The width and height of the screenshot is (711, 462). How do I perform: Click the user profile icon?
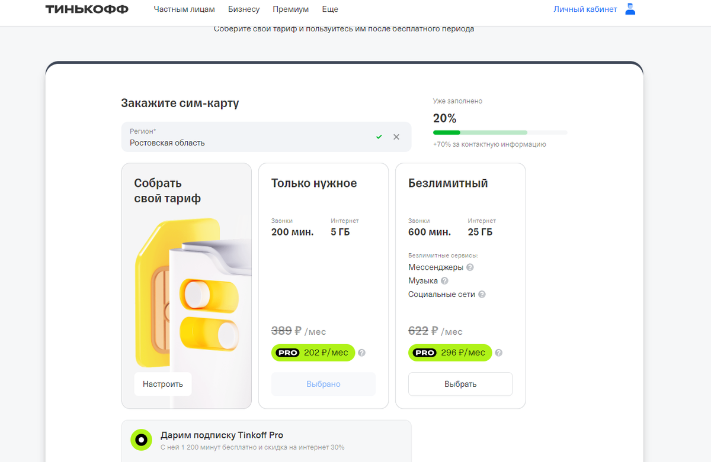(630, 9)
